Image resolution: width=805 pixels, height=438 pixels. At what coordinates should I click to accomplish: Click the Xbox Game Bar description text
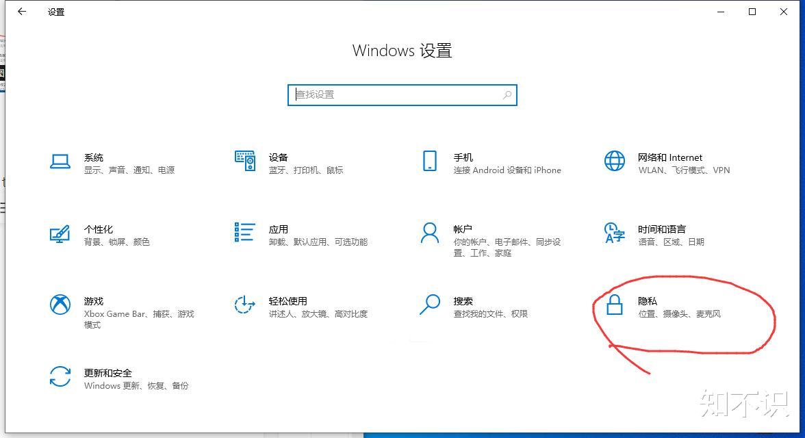[x=139, y=320]
